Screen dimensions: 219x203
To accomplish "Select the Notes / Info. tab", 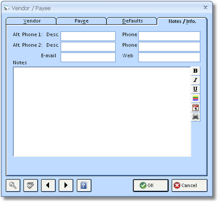I will click(182, 21).
